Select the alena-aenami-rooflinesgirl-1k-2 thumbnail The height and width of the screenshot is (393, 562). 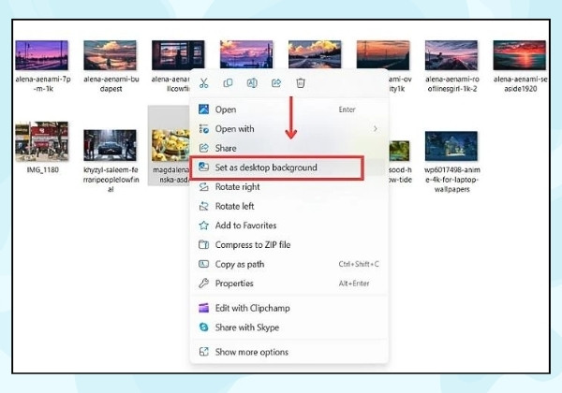tap(451, 55)
